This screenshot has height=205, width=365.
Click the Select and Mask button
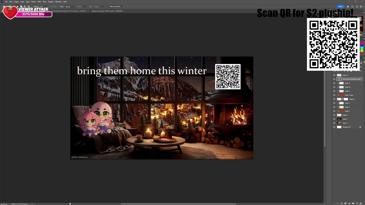[115, 7]
